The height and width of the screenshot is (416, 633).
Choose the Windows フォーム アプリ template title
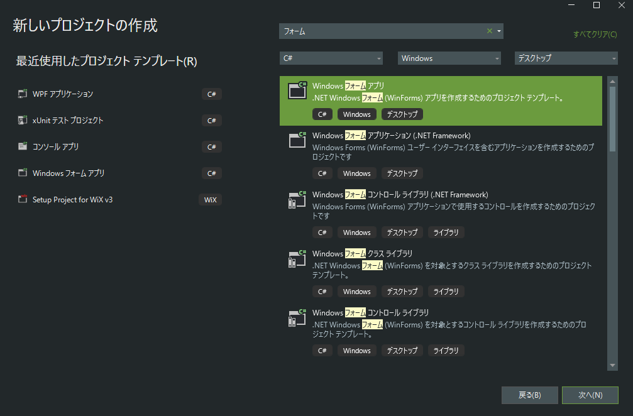pos(348,85)
